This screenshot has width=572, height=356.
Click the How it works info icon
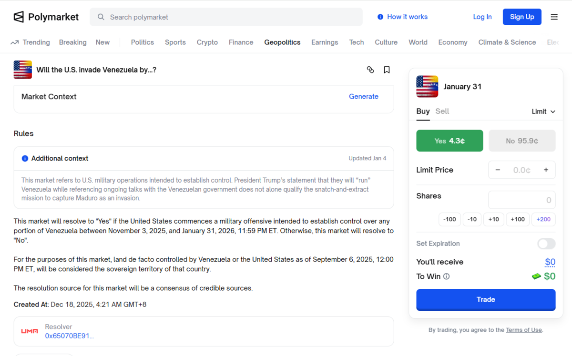pyautogui.click(x=380, y=17)
